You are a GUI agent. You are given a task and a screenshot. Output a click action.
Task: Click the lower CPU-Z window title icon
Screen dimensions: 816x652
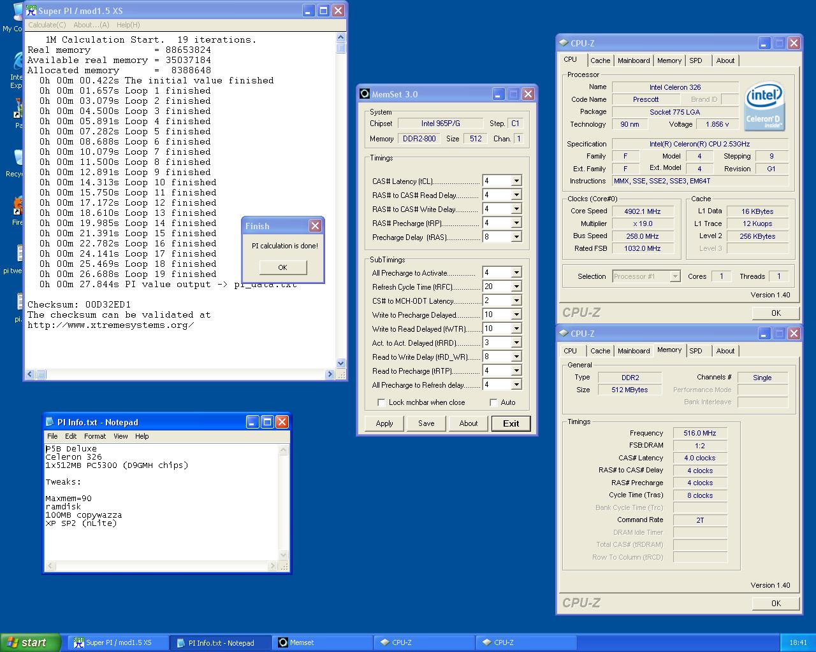564,334
